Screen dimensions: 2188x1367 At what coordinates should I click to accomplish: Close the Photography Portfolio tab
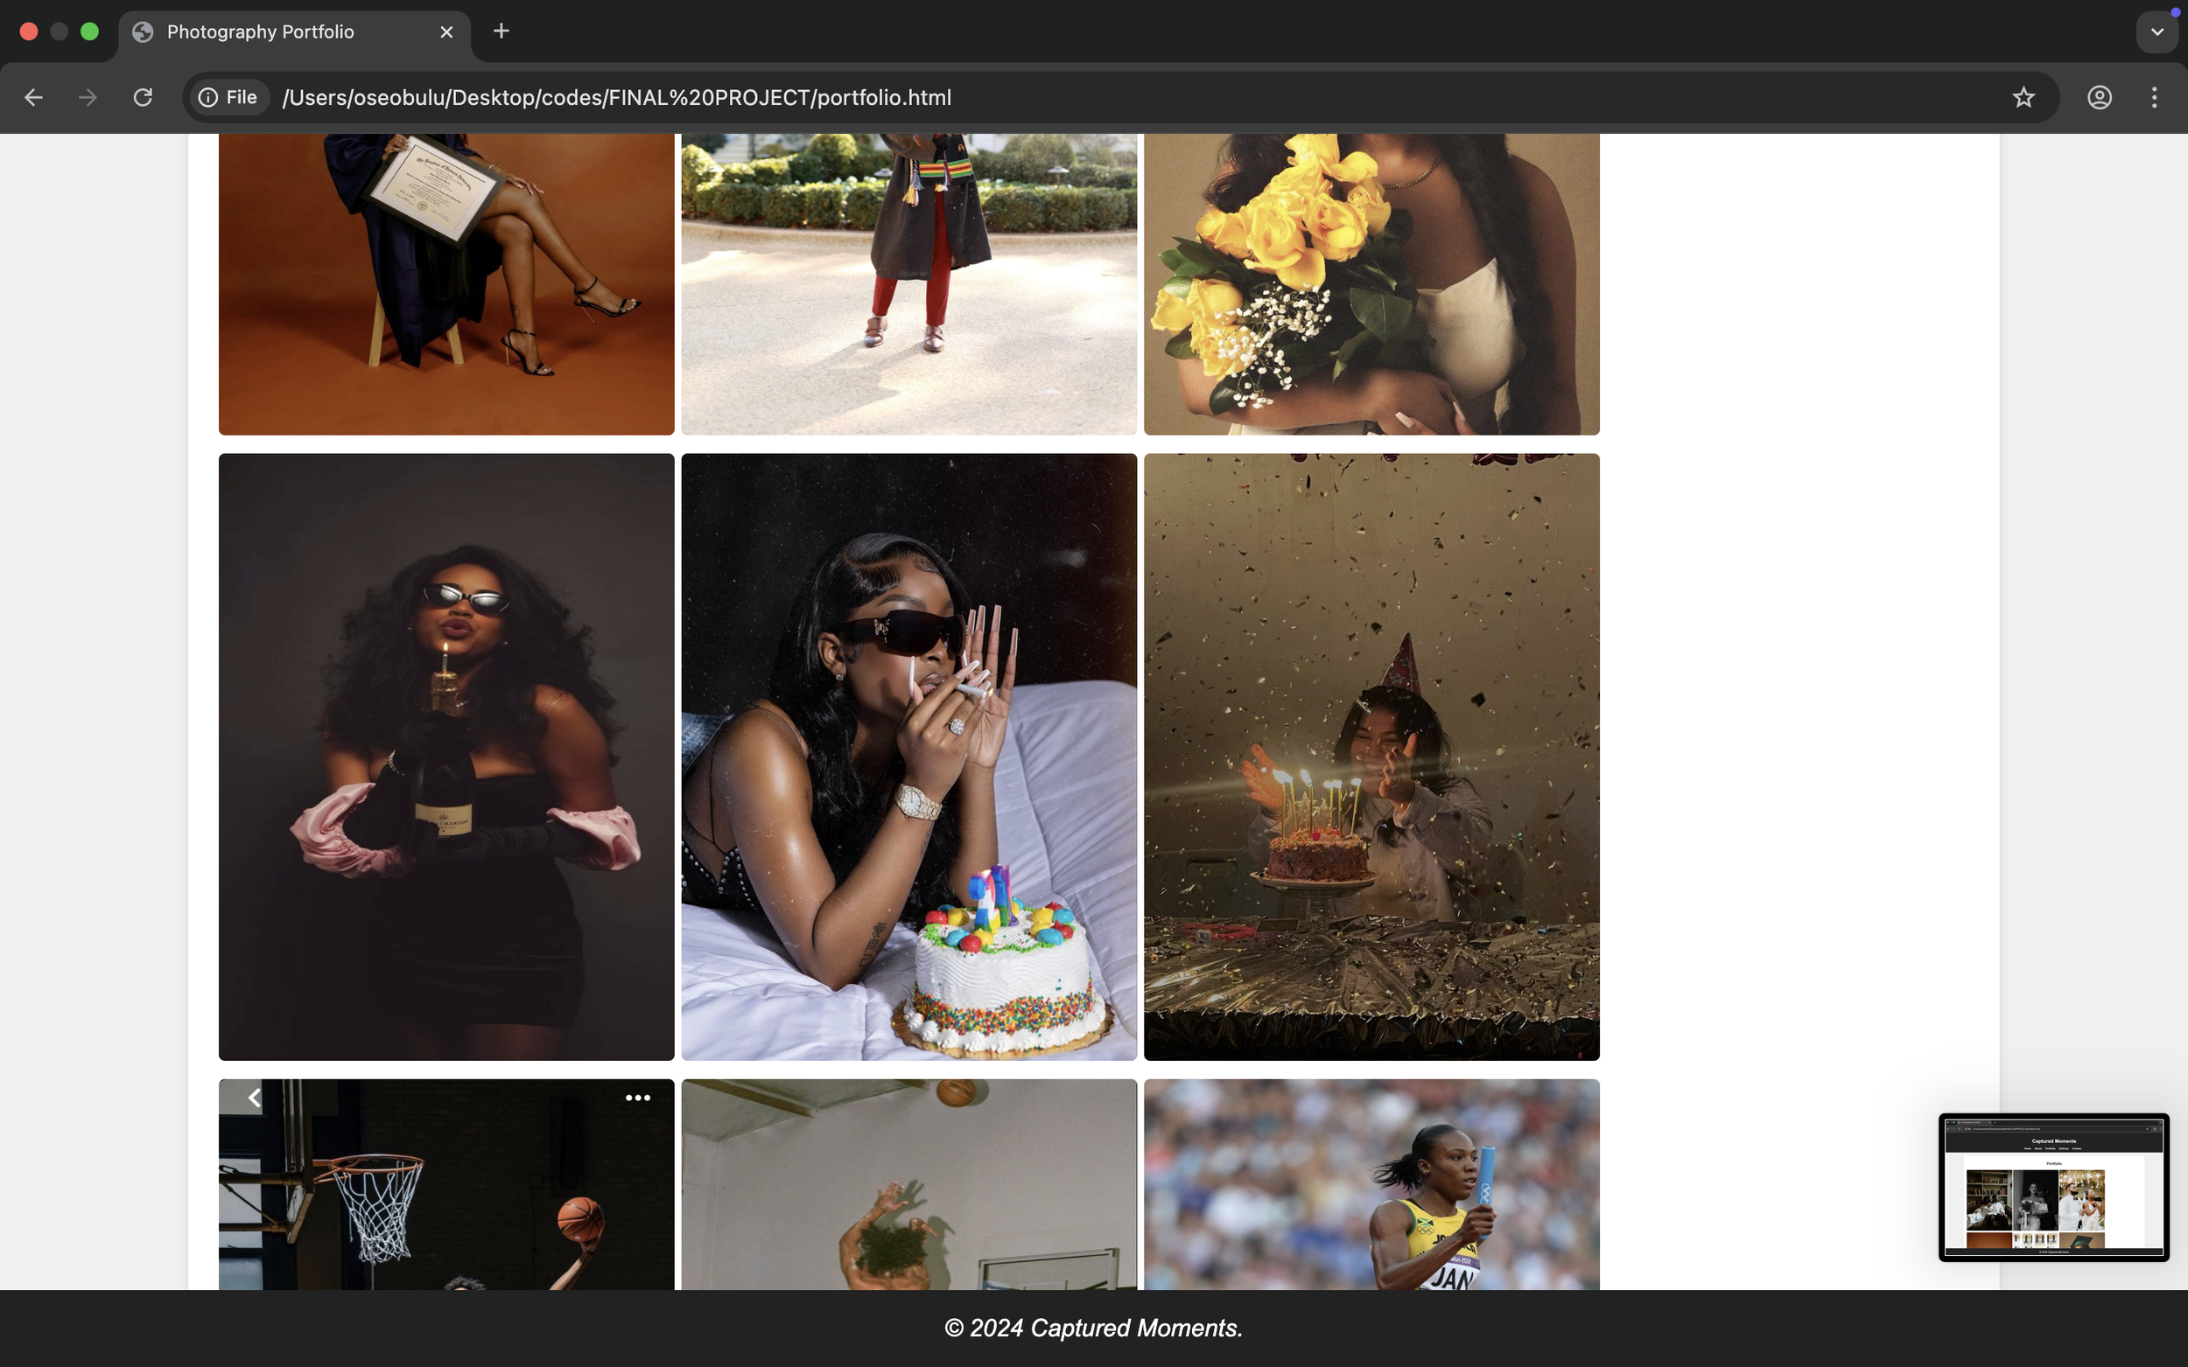click(446, 31)
